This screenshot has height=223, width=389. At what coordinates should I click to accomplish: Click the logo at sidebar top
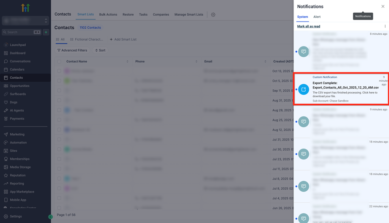pos(25,8)
